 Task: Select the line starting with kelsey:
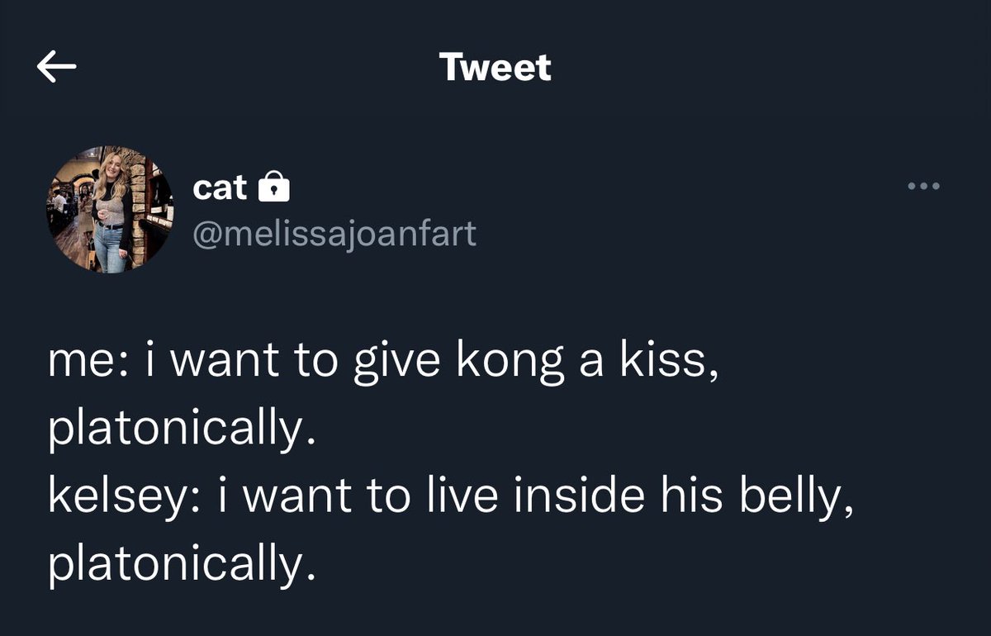[x=449, y=498]
